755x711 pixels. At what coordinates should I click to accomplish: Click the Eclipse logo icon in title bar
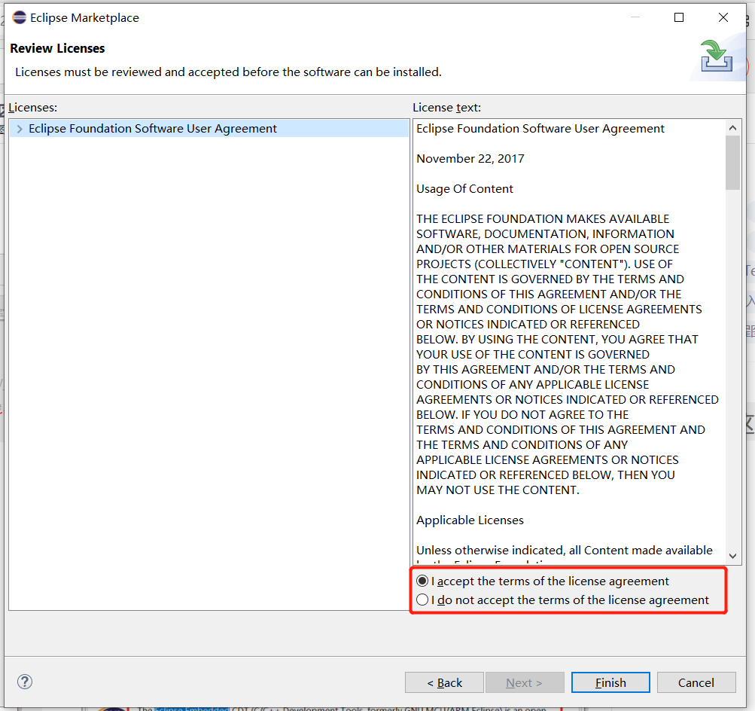[x=20, y=18]
